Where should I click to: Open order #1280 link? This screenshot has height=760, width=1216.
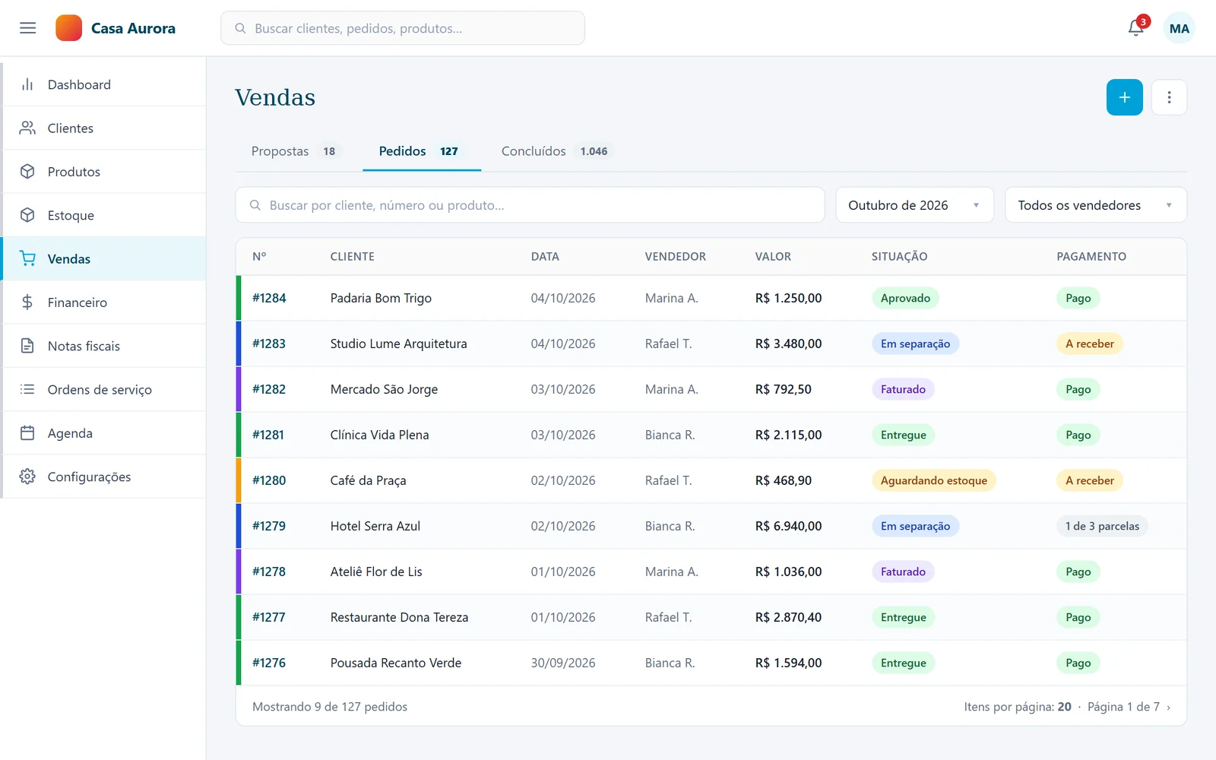click(x=269, y=480)
